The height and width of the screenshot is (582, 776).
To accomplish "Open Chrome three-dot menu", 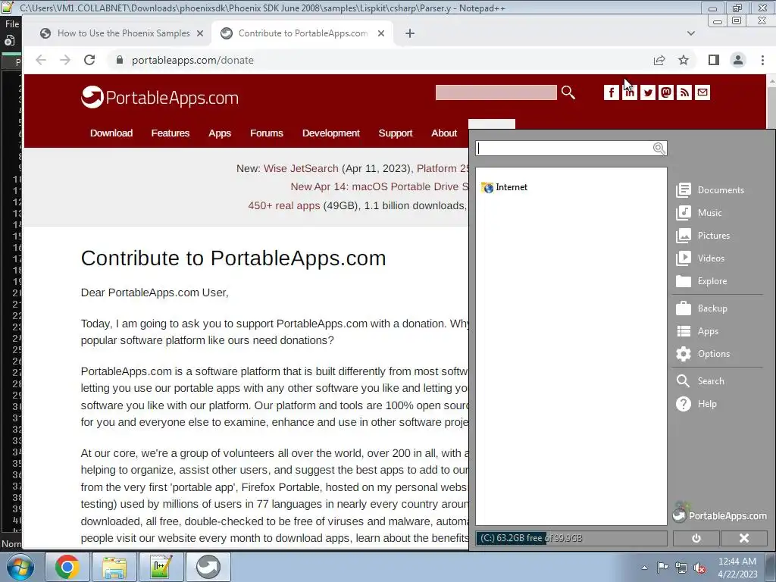I will click(762, 60).
